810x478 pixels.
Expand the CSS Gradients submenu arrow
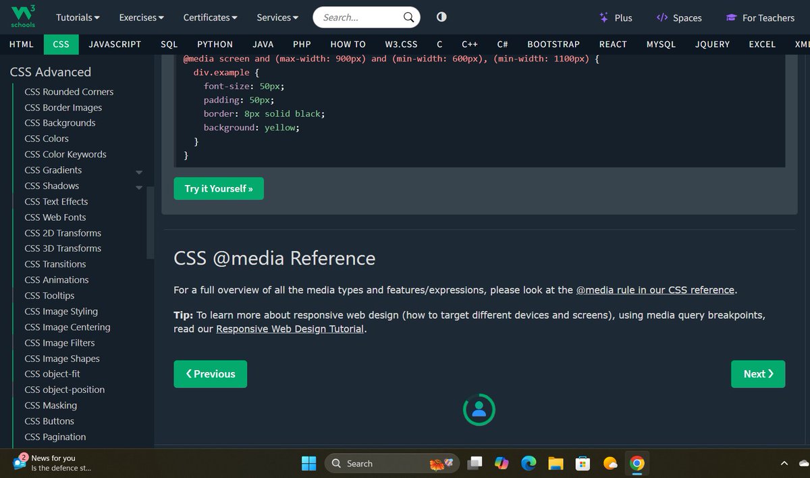(139, 171)
